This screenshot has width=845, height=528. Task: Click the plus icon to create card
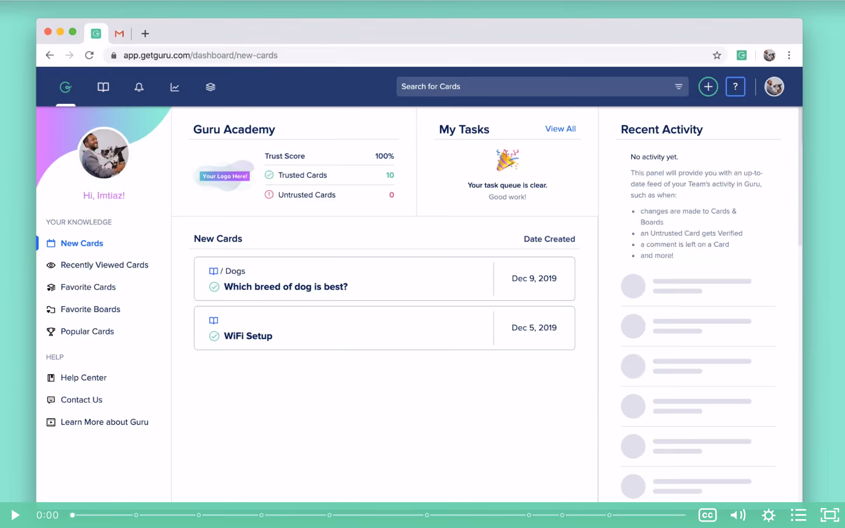coord(708,87)
